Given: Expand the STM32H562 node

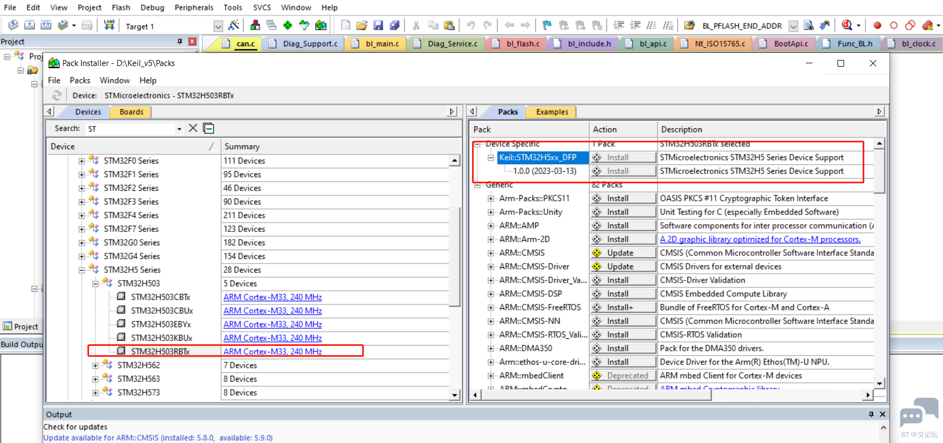Looking at the screenshot, I should [95, 366].
